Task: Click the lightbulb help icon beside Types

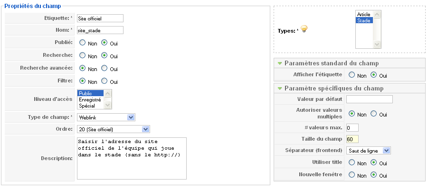Action: pyautogui.click(x=304, y=28)
